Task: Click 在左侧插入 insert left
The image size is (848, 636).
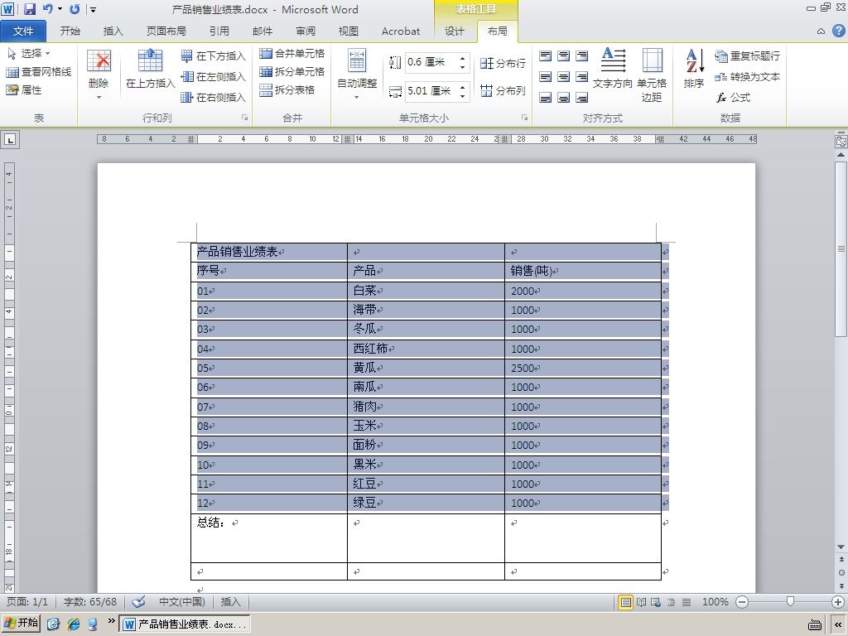Action: (x=213, y=77)
